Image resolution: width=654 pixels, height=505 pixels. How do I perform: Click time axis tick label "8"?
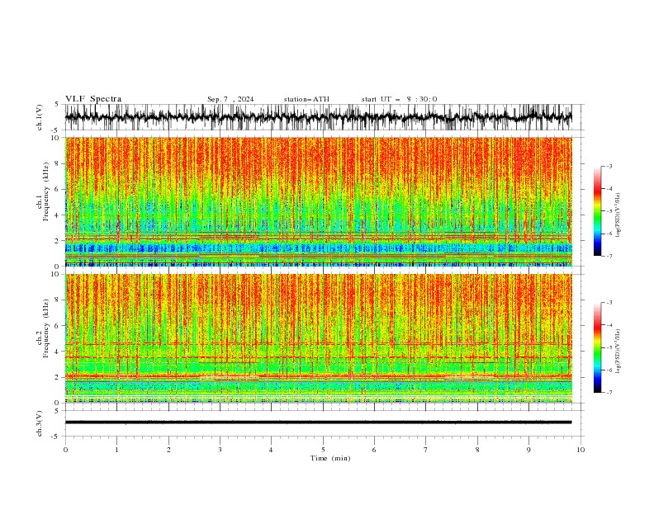[x=477, y=450]
